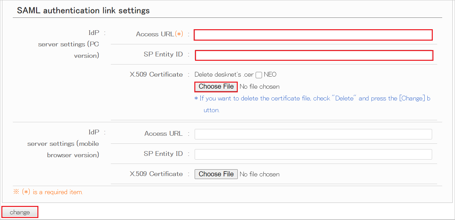Click Choose File for the mobile X.509 Certificate
Image resolution: width=455 pixels, height=220 pixels.
216,174
